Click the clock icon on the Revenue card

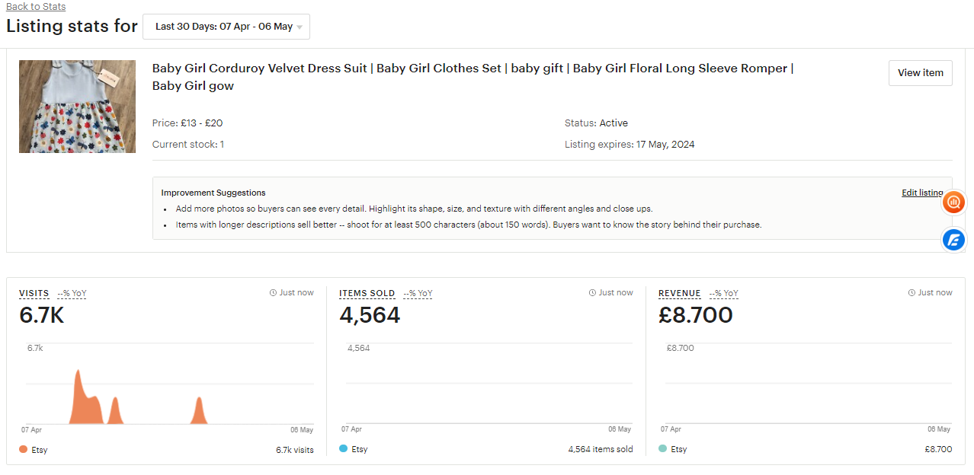click(911, 292)
